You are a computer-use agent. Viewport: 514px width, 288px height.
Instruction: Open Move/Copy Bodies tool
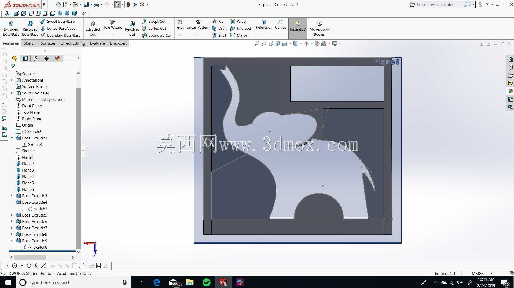click(x=319, y=28)
